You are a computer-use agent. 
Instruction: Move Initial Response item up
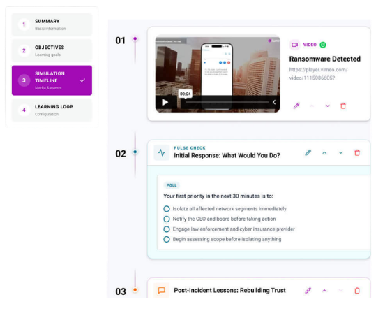click(324, 152)
